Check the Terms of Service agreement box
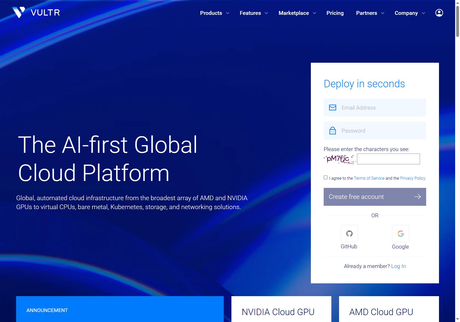 click(325, 177)
